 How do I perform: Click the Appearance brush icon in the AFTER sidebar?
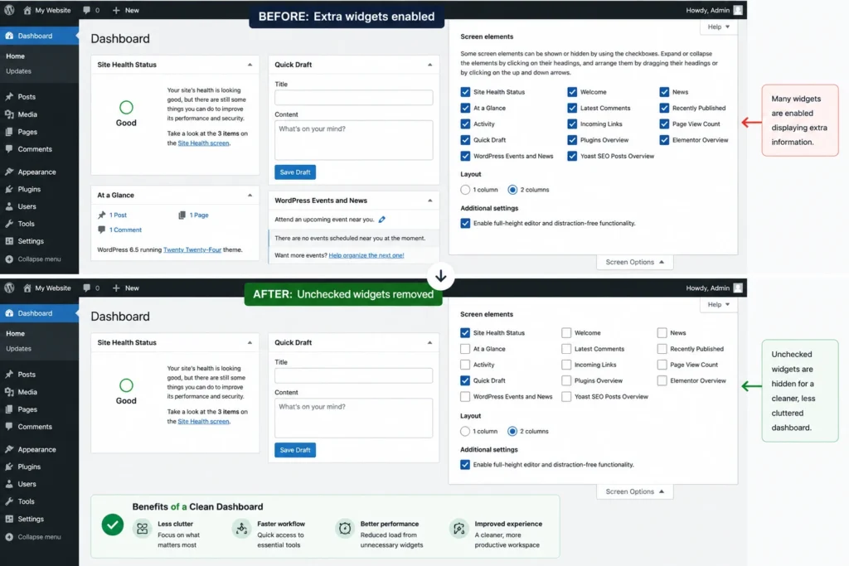tap(9, 449)
